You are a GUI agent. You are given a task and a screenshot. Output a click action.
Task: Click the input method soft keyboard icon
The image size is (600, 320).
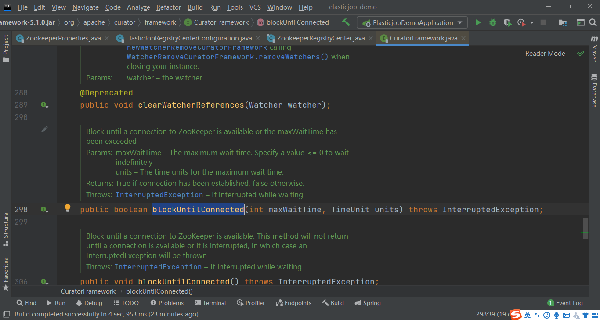click(566, 315)
